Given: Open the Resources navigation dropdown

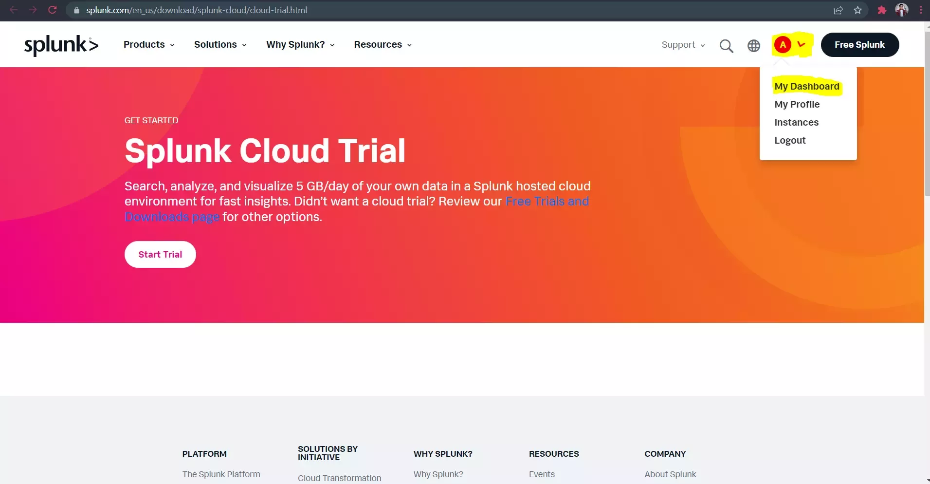Looking at the screenshot, I should click(x=383, y=45).
